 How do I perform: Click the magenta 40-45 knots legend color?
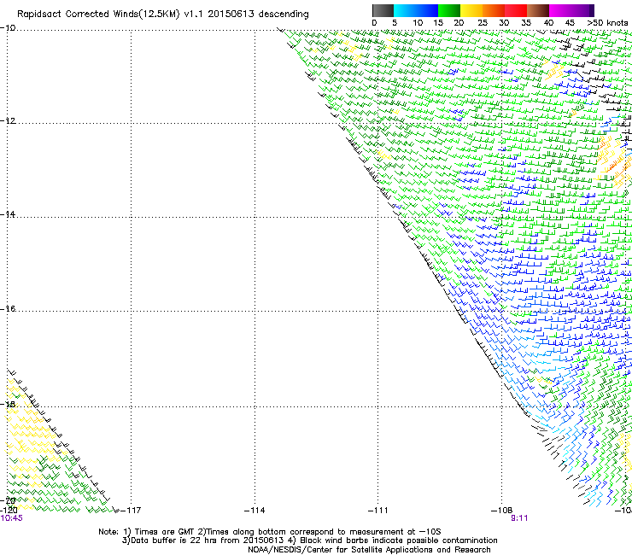tap(560, 10)
